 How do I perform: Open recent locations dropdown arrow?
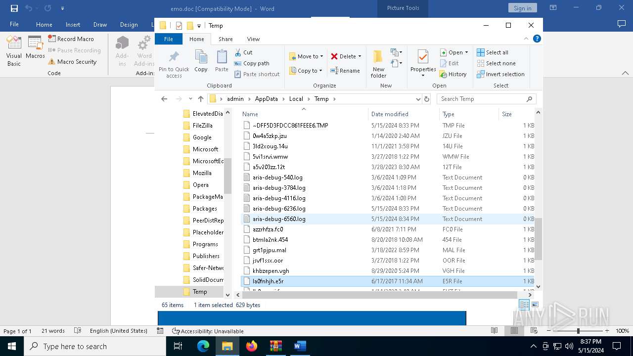190,99
